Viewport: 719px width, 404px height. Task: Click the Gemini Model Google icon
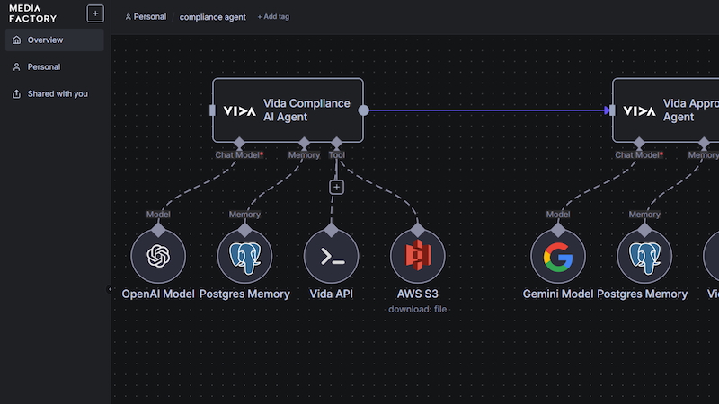coord(557,257)
